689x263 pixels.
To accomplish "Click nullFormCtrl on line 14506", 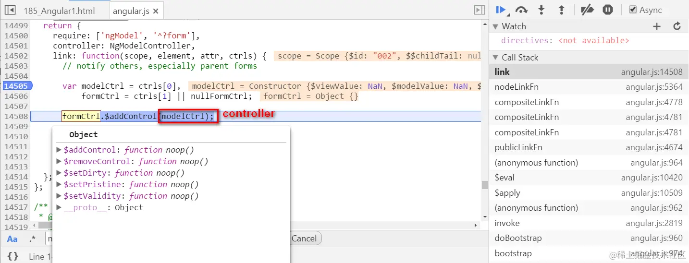I will tap(219, 96).
